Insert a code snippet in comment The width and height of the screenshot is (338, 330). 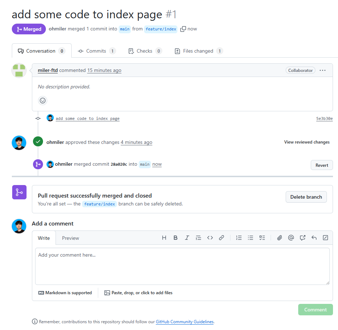pyautogui.click(x=210, y=238)
